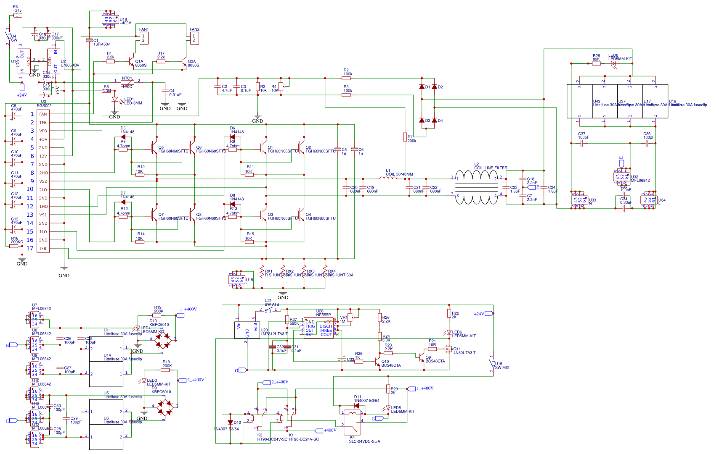Screen dimensions: 719x454
Task: Click the VS2 pin label on EGS002
Action: click(x=43, y=181)
